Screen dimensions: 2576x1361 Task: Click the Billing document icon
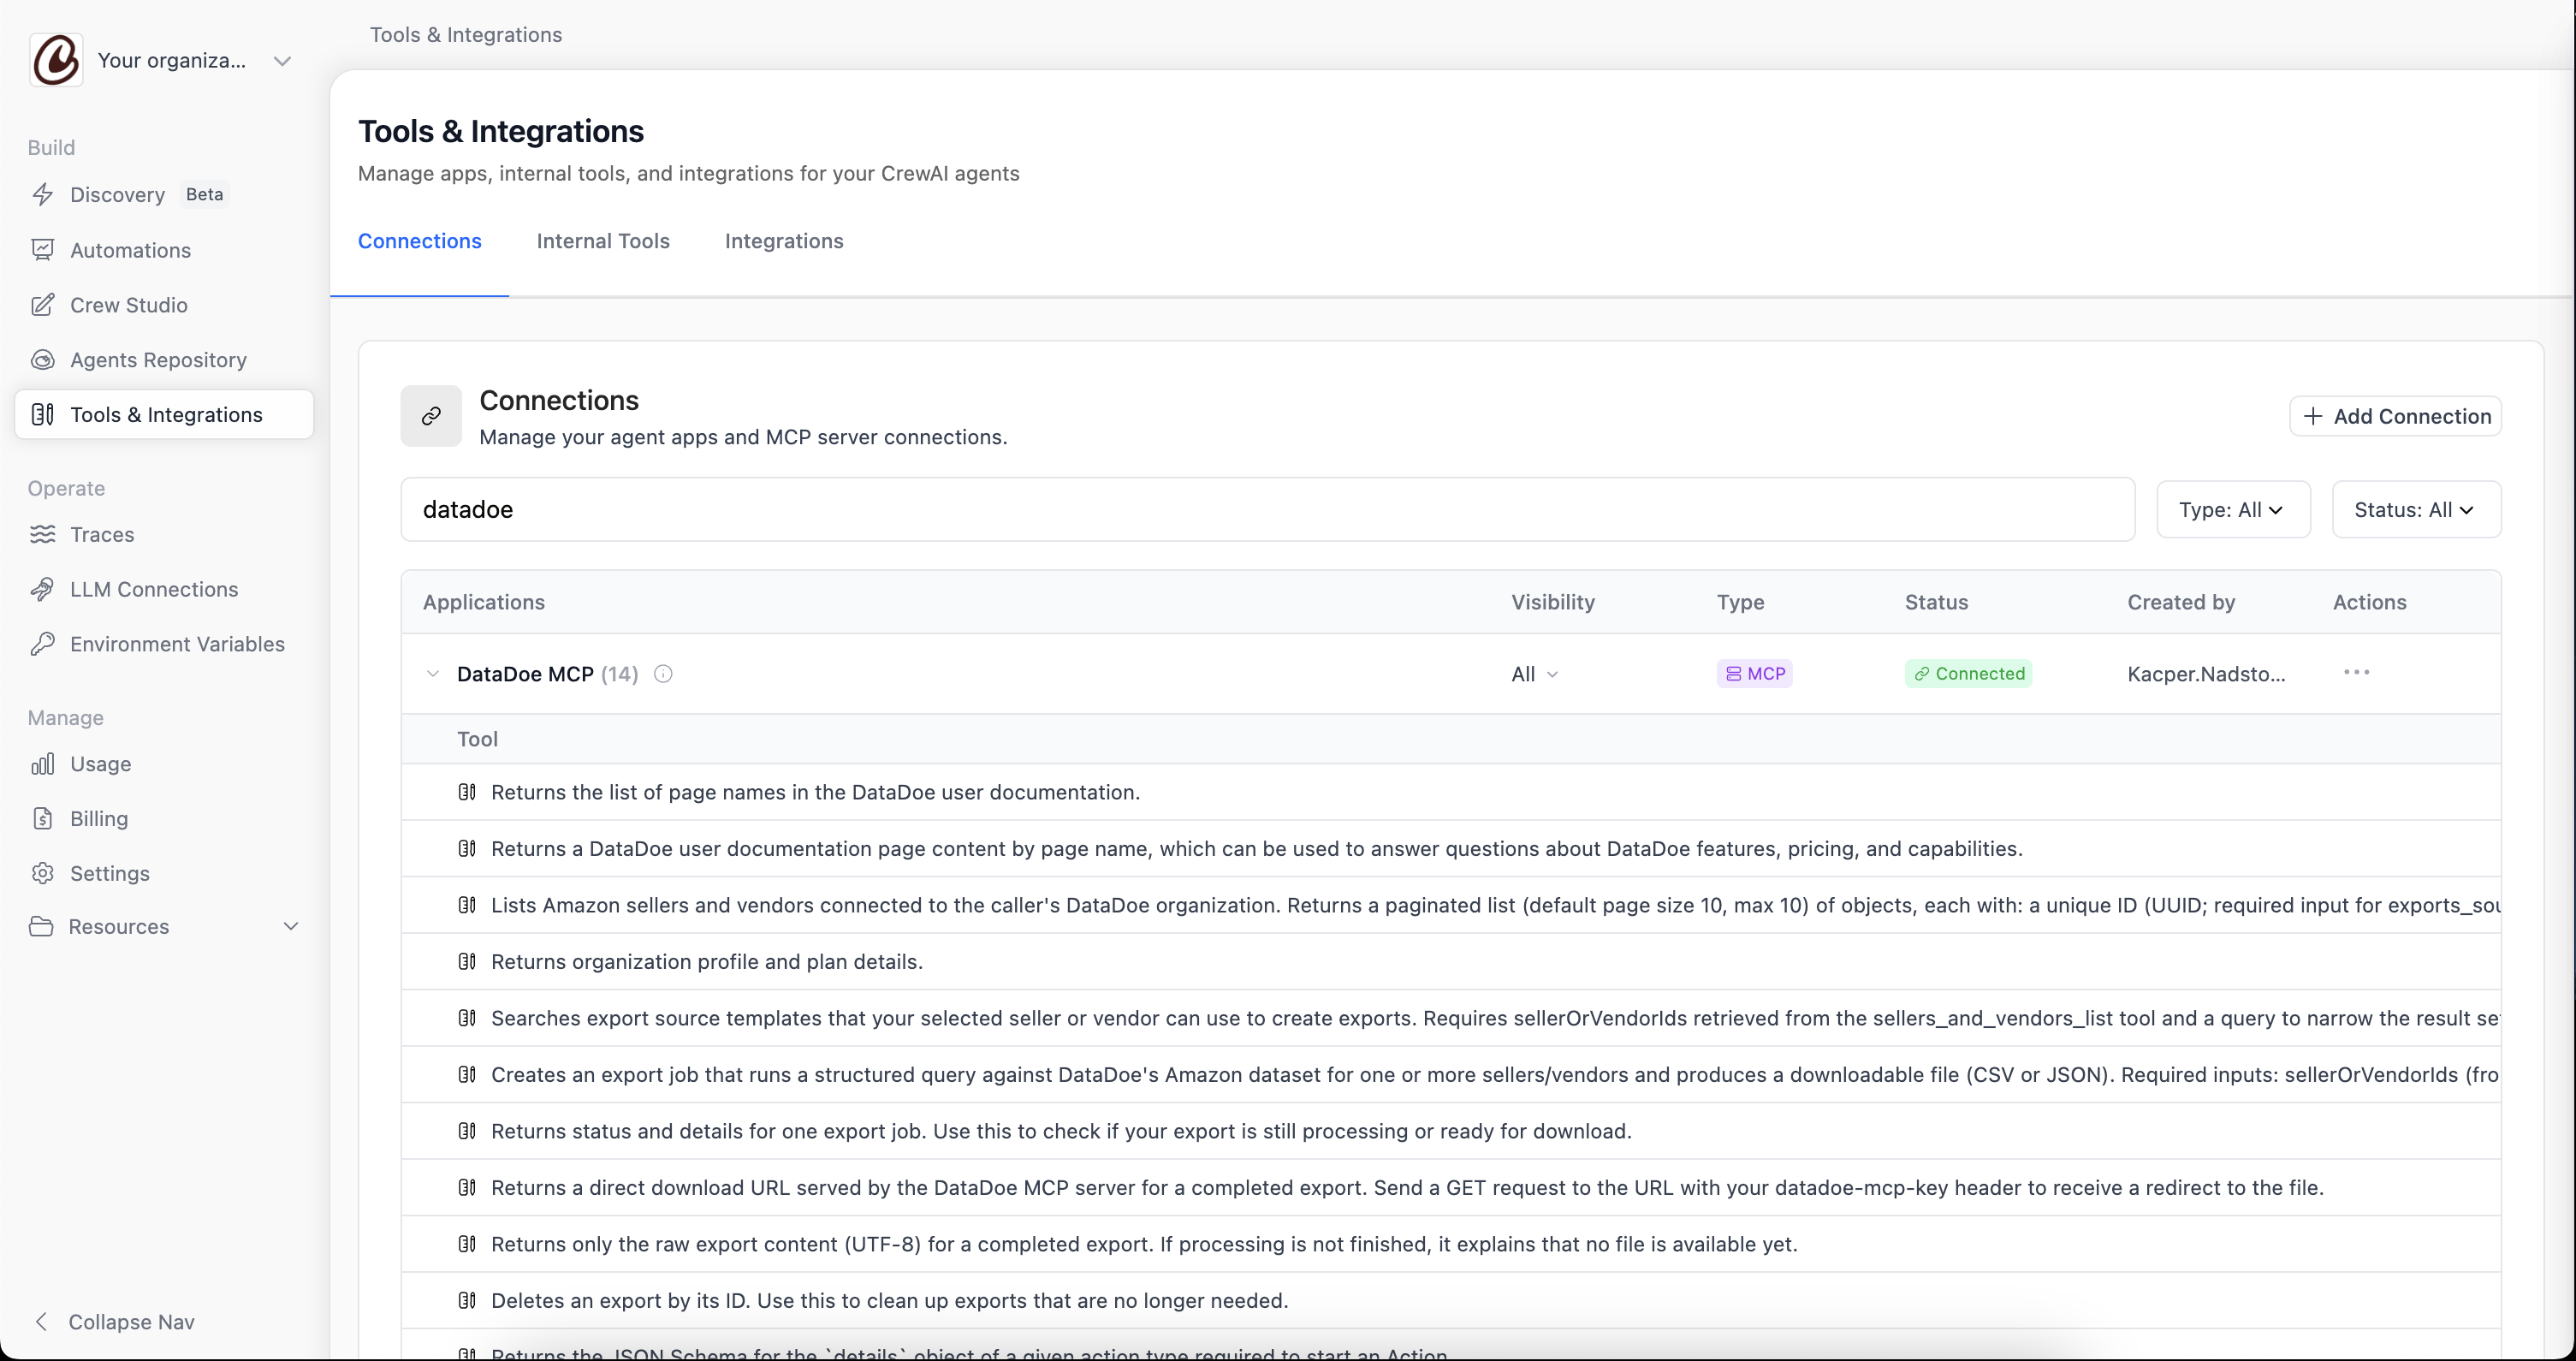42,819
